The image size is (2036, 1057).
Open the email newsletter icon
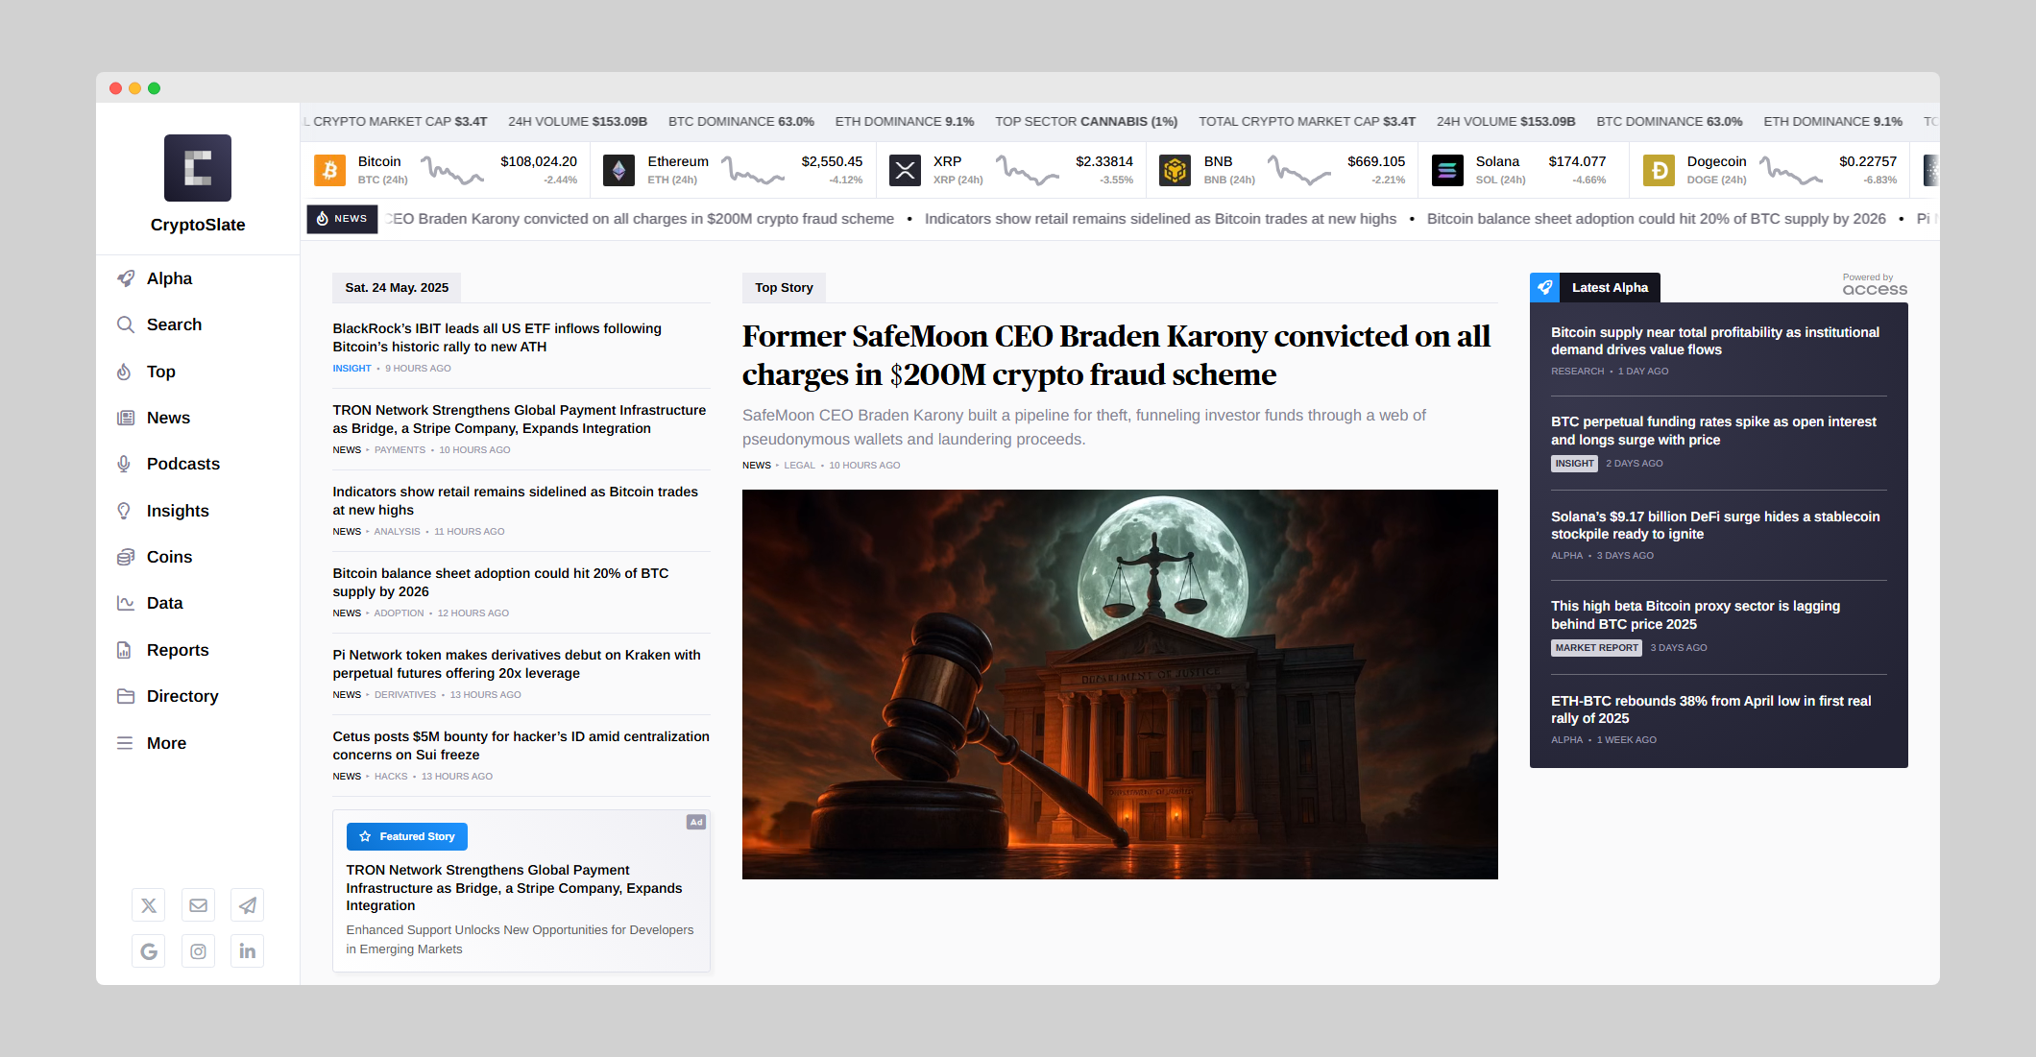pyautogui.click(x=198, y=905)
